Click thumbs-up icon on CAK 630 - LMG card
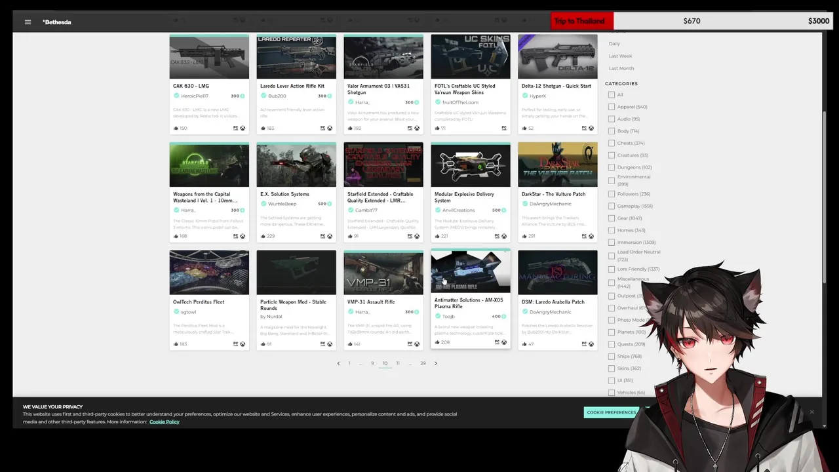The height and width of the screenshot is (472, 839). tap(176, 128)
